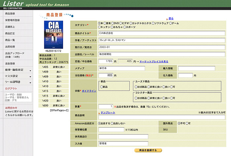
Task: Focus the 輸入情報 input field
Action: click(197, 68)
